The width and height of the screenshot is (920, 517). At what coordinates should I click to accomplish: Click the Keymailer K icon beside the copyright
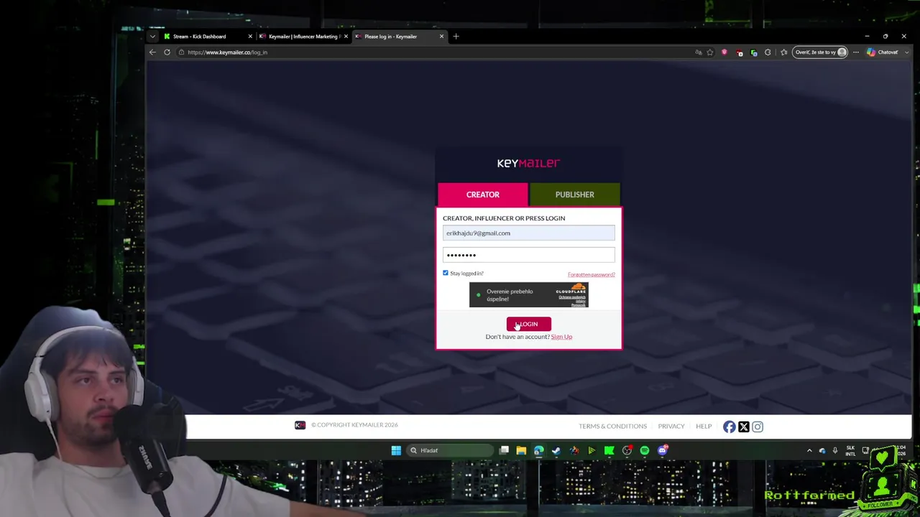[300, 425]
